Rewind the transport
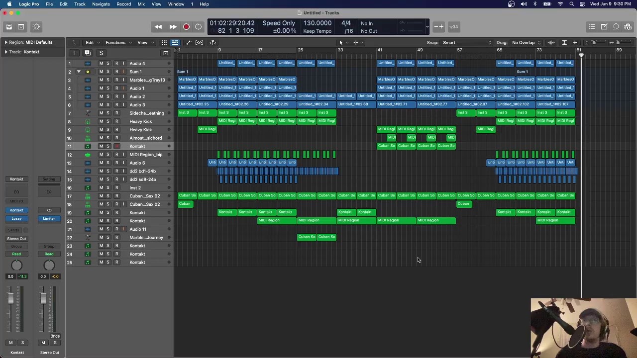The width and height of the screenshot is (637, 358). click(x=158, y=27)
